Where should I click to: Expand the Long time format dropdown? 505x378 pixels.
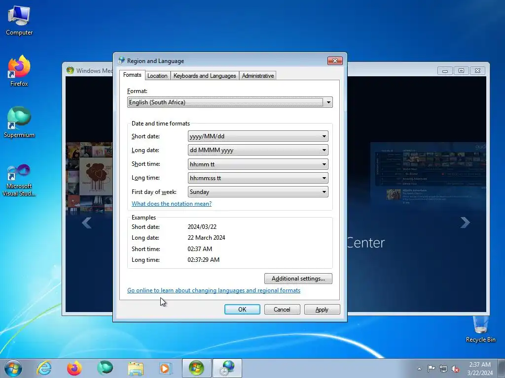point(258,178)
